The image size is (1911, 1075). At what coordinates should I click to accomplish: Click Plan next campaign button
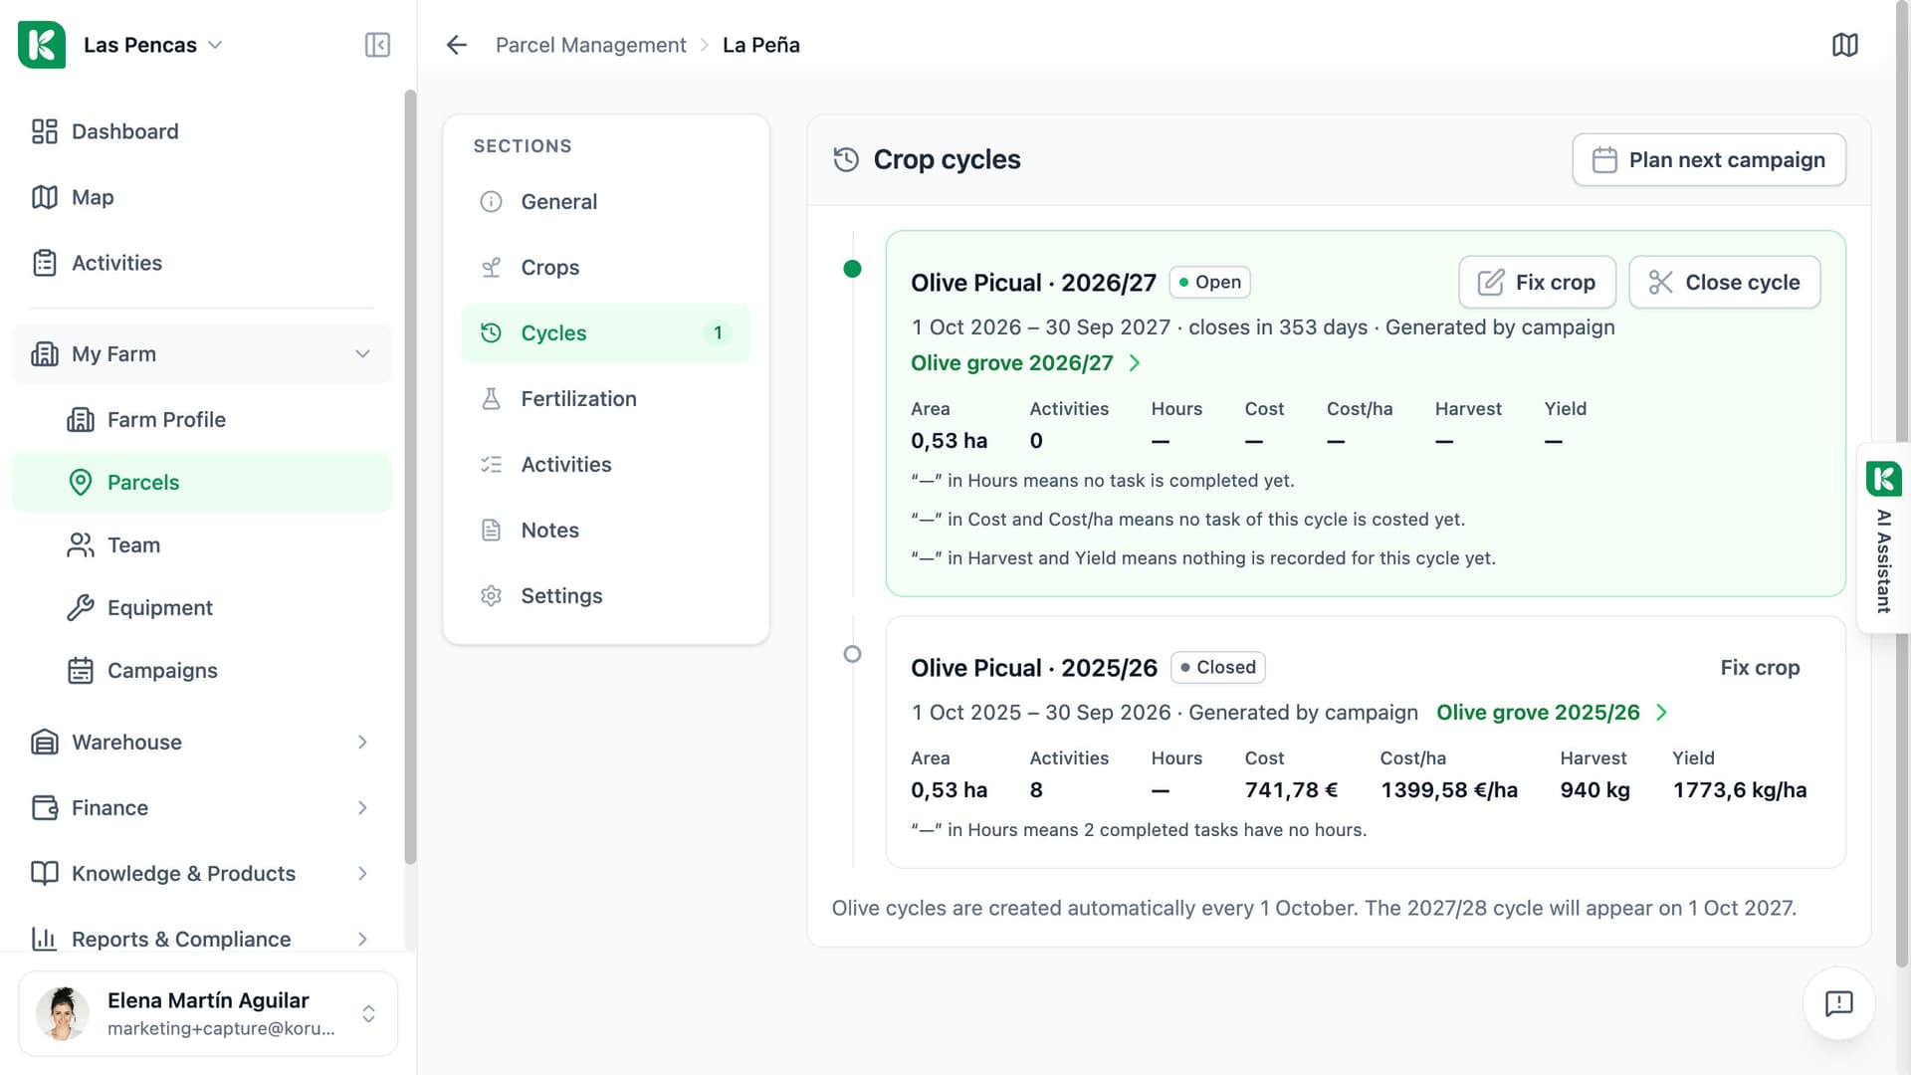[x=1709, y=160]
